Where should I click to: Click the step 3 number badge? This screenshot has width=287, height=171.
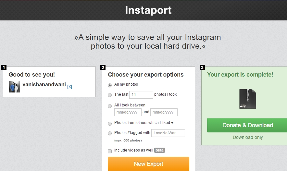(x=202, y=67)
